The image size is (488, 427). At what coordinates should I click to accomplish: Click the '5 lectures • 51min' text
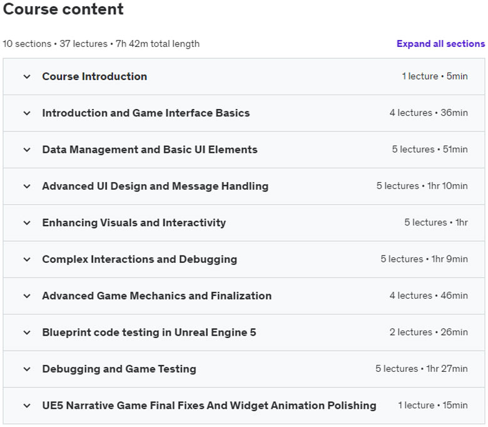coord(430,150)
